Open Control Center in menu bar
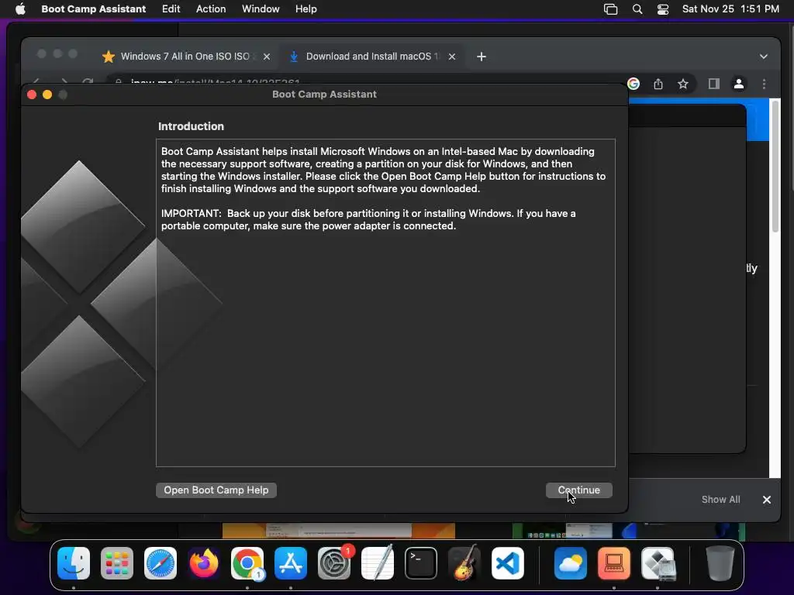The height and width of the screenshot is (595, 794). [663, 9]
